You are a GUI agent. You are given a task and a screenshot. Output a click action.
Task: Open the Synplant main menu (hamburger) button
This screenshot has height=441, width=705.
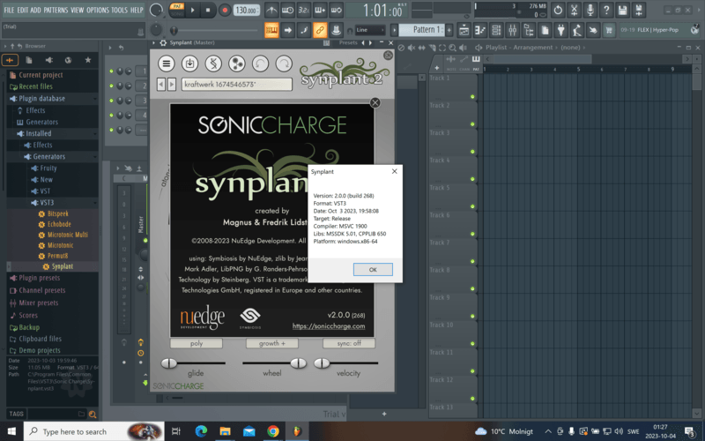point(167,64)
